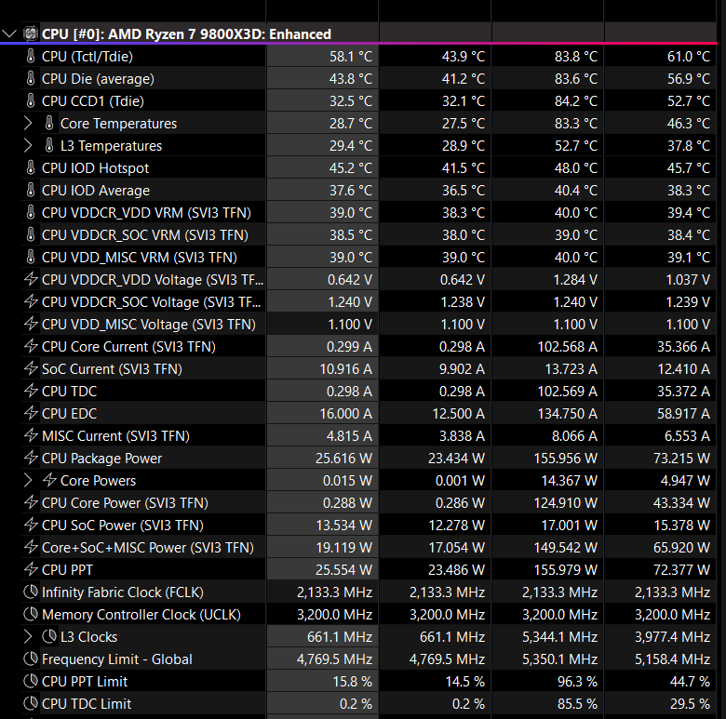
Task: Click clock icon beside Memory Controller Clock
Action: pyautogui.click(x=31, y=614)
